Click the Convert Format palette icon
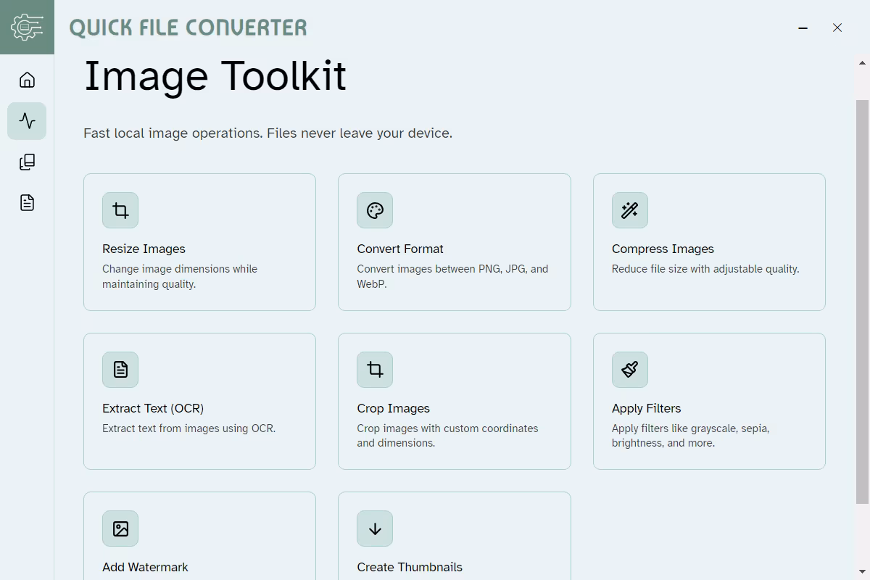The height and width of the screenshot is (580, 870). pyautogui.click(x=374, y=210)
